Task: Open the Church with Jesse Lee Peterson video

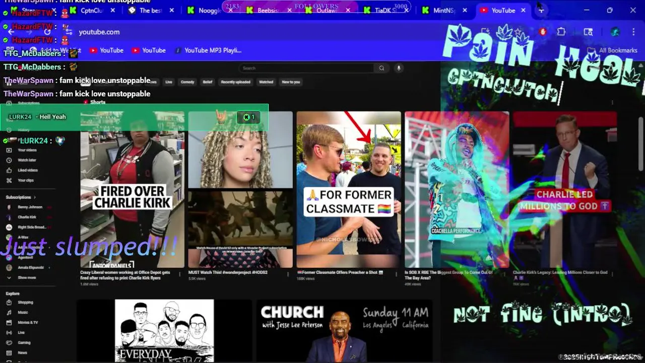Action: pyautogui.click(x=345, y=331)
